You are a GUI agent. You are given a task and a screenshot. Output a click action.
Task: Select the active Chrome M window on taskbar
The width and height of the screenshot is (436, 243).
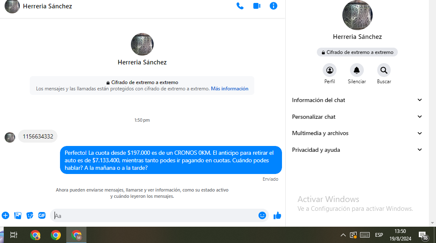tap(76, 235)
